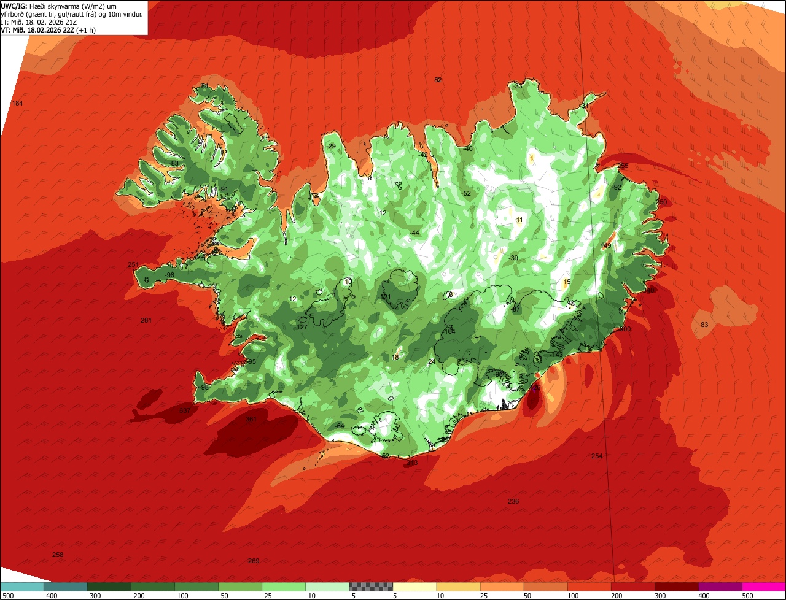Viewport: 786px width, 600px height.
Task: Click the value 361 in dark red patch
Action: [x=251, y=420]
